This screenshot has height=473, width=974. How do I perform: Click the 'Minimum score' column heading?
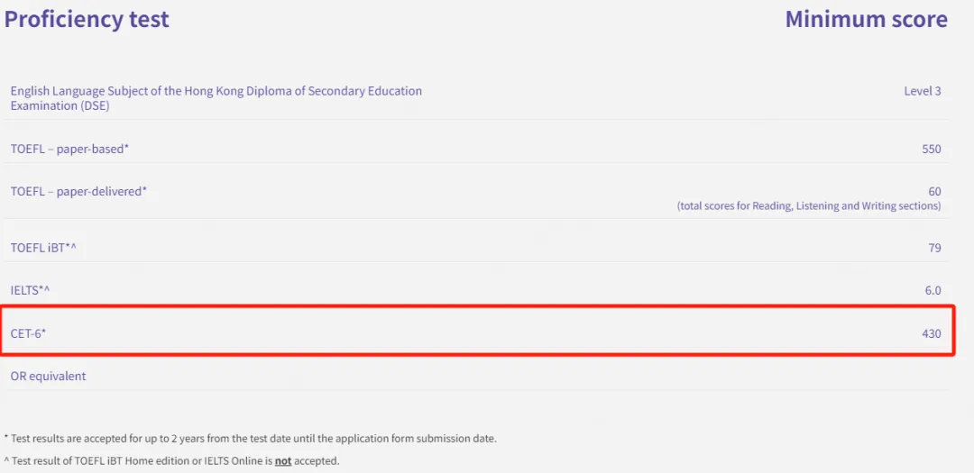(x=866, y=19)
